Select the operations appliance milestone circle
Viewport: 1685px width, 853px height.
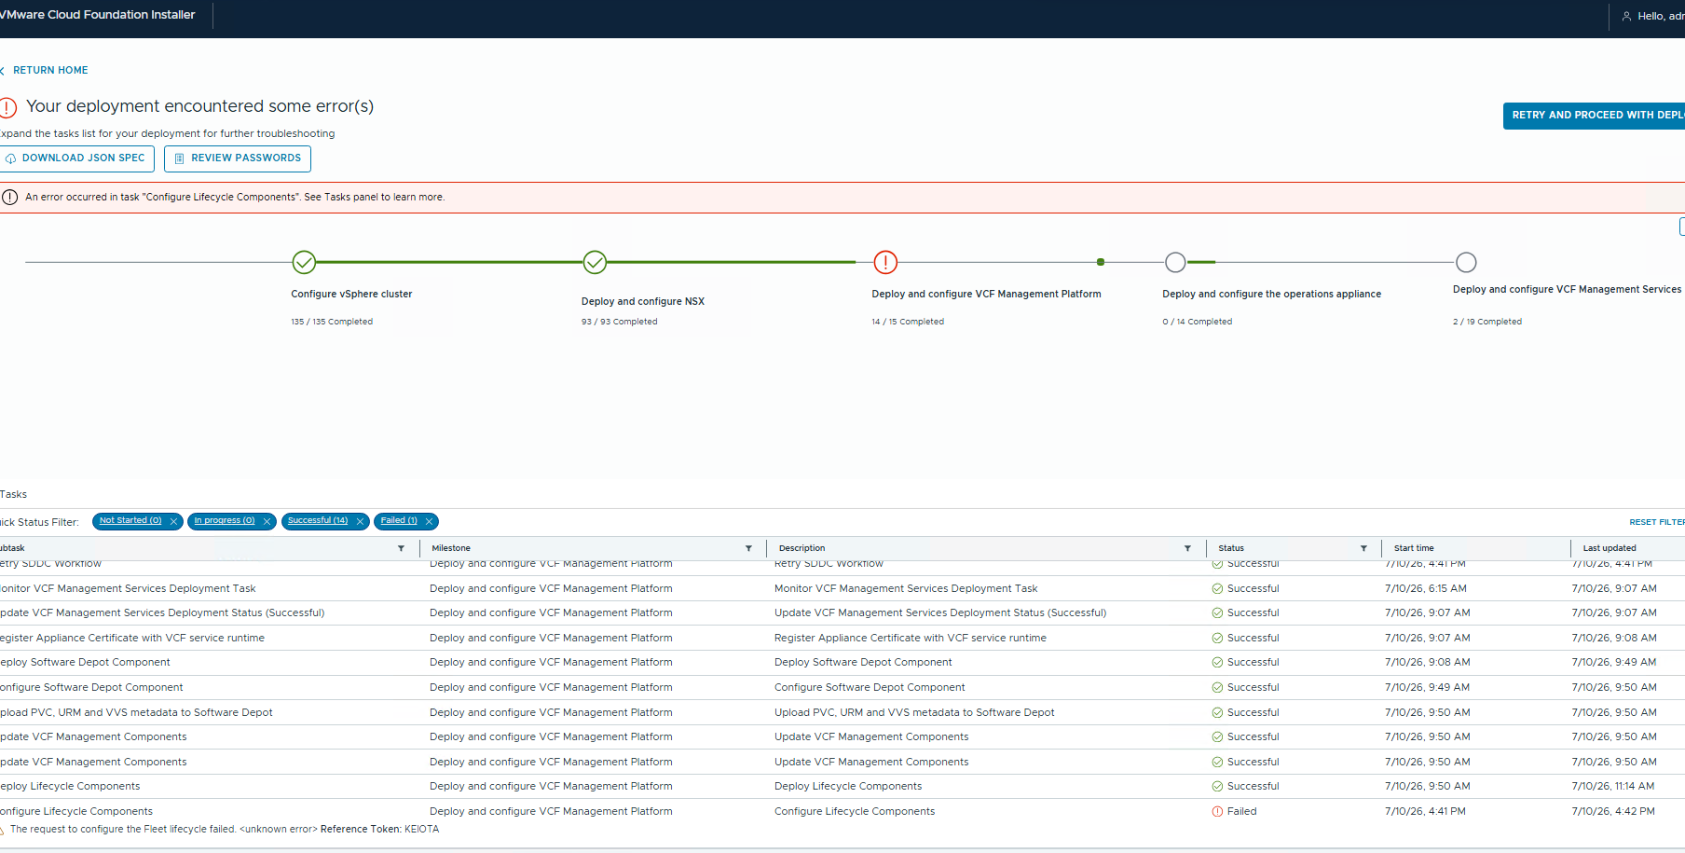(1176, 263)
